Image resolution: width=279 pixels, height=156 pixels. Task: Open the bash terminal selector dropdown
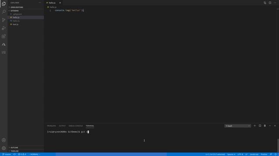(238, 126)
